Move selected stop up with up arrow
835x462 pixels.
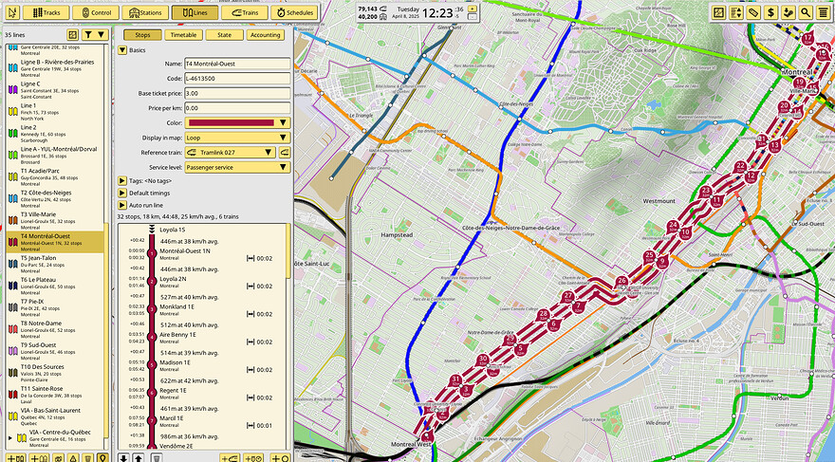(x=138, y=458)
